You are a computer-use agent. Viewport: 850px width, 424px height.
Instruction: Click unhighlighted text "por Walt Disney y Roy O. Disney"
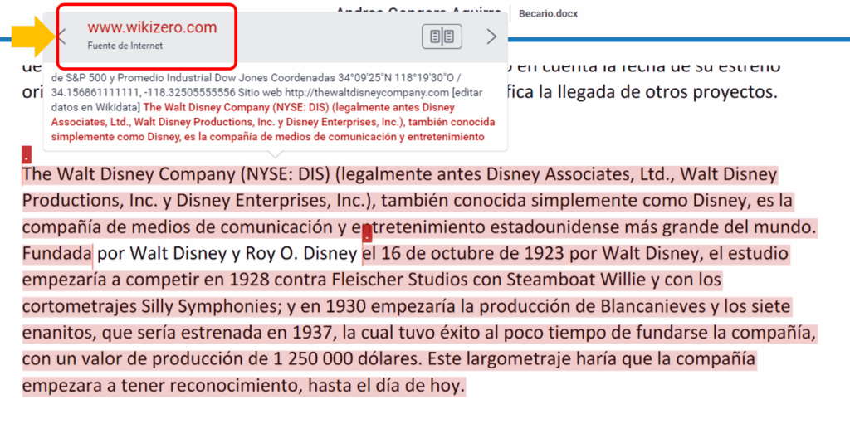(227, 253)
